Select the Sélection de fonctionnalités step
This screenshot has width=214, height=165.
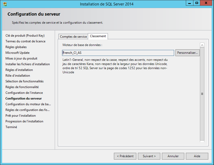point(25,81)
